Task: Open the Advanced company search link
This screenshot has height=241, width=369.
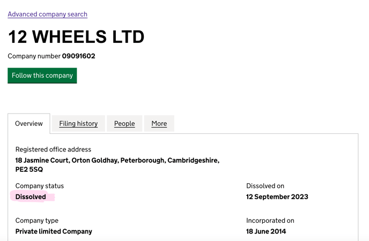Action: tap(48, 14)
